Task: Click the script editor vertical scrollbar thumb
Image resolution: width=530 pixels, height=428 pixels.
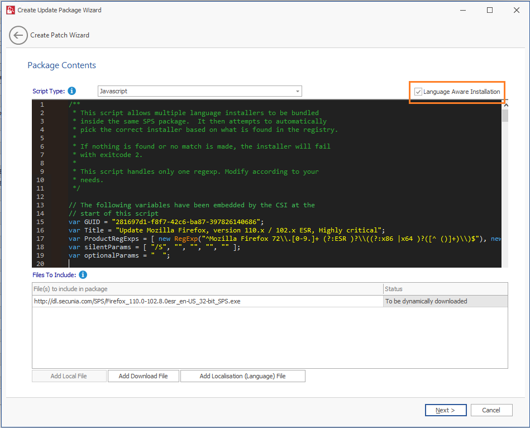Action: [x=505, y=115]
